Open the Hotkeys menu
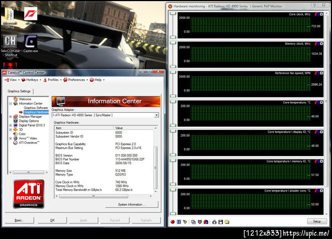Image resolution: width=332 pixels, height=239 pixels. [32, 80]
